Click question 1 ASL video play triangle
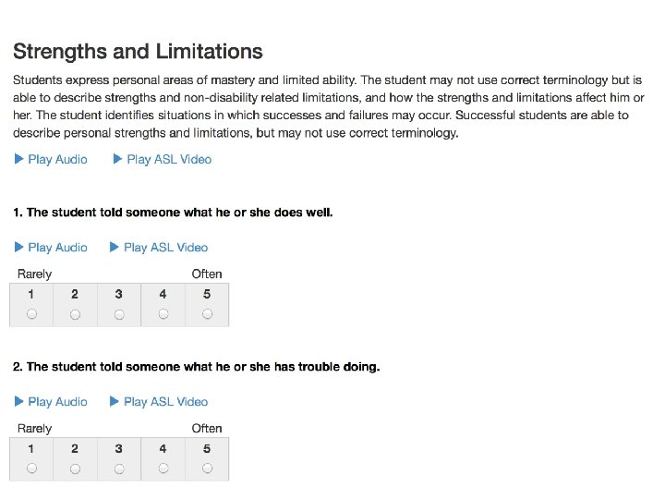The height and width of the screenshot is (499, 665). pos(115,247)
